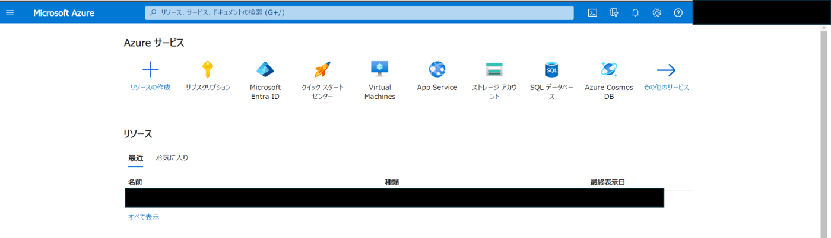Open the すべて表示 link
The width and height of the screenshot is (831, 238).
click(144, 217)
